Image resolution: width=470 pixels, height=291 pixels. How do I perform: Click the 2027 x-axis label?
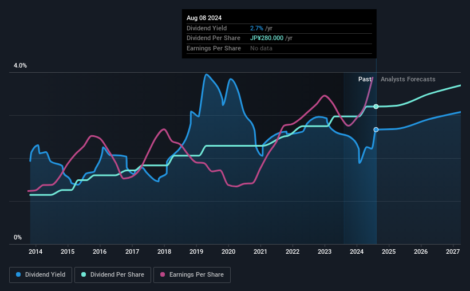[453, 251]
